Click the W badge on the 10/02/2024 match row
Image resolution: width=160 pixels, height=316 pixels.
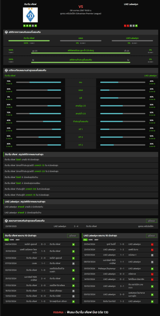pyautogui.click(x=152, y=286)
